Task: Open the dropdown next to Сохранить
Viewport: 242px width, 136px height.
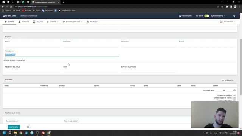Action: (29, 127)
